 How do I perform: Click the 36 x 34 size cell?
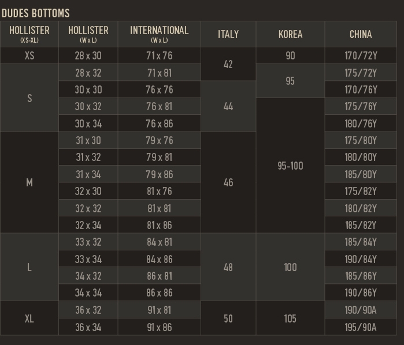coord(88,327)
